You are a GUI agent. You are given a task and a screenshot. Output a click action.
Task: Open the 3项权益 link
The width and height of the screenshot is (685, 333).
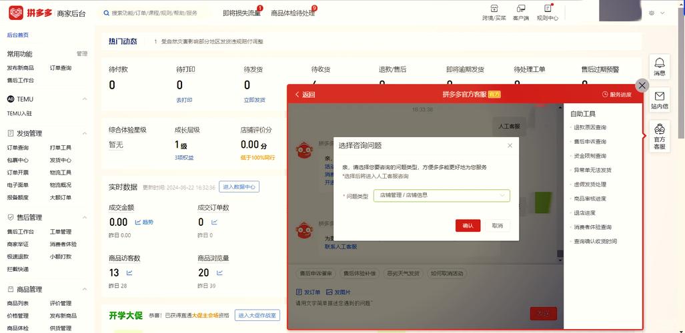pyautogui.click(x=184, y=158)
